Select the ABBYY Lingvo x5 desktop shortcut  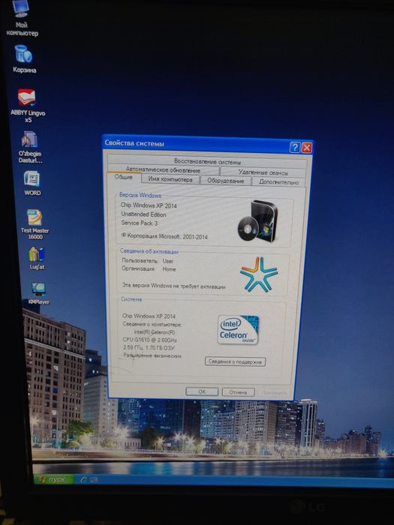click(x=28, y=106)
